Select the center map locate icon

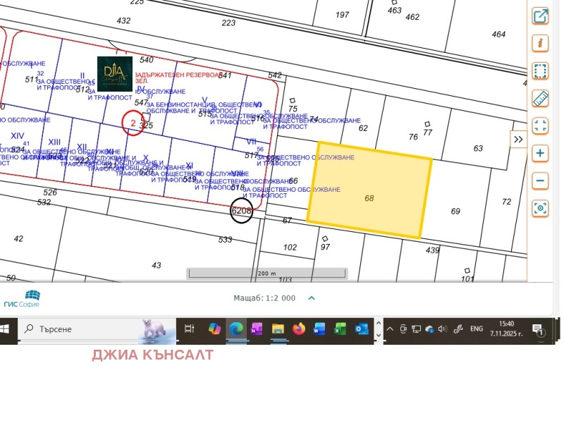pyautogui.click(x=540, y=208)
